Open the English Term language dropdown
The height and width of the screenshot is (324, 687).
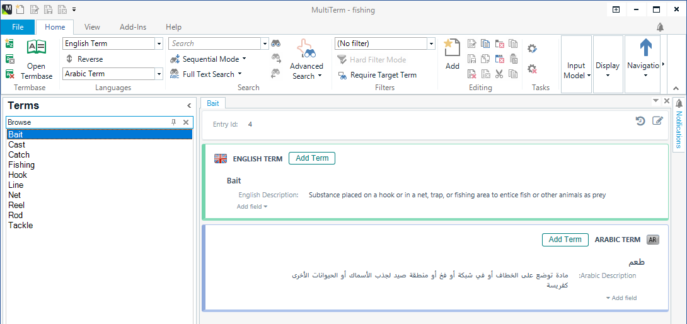point(159,43)
